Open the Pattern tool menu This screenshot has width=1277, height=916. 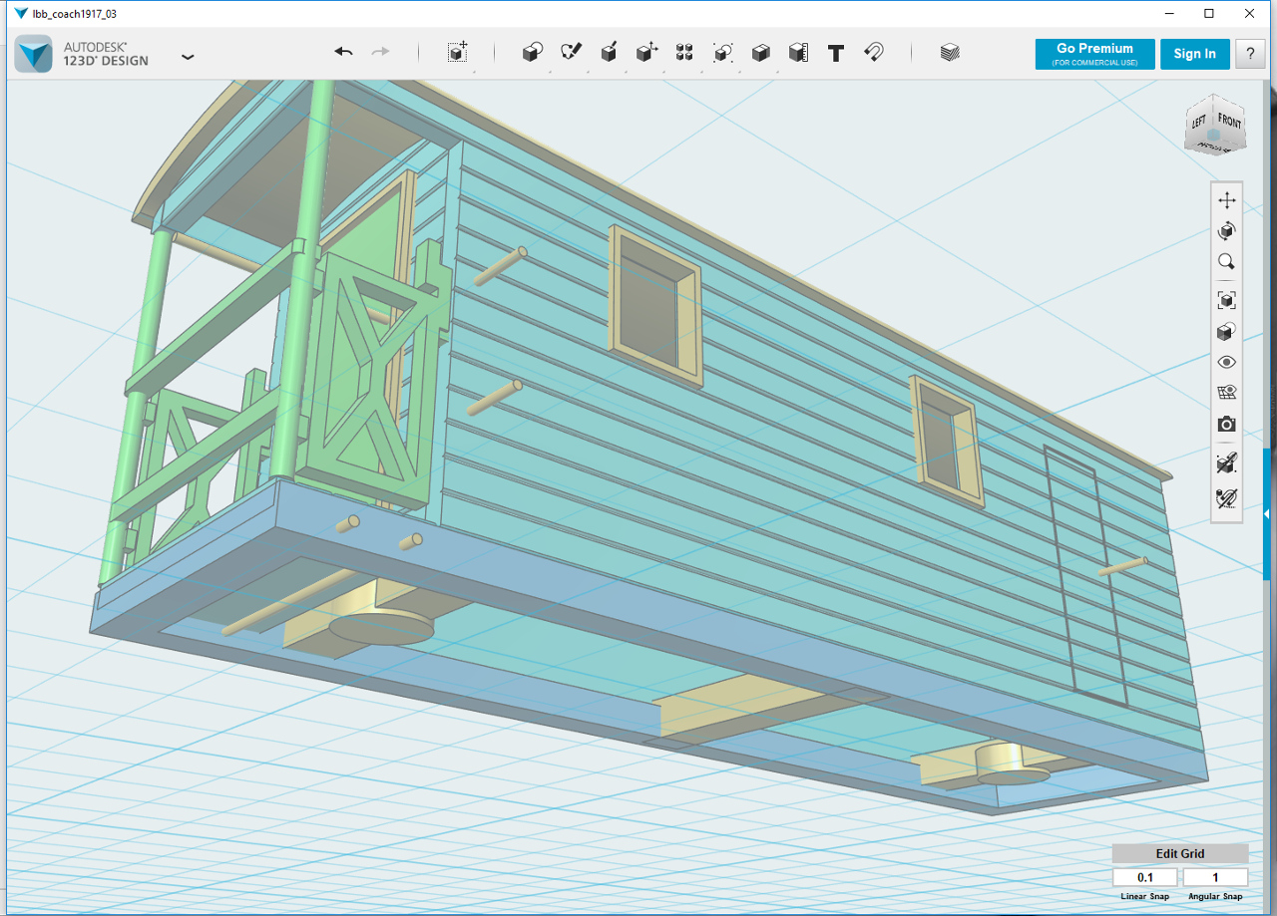[x=684, y=53]
